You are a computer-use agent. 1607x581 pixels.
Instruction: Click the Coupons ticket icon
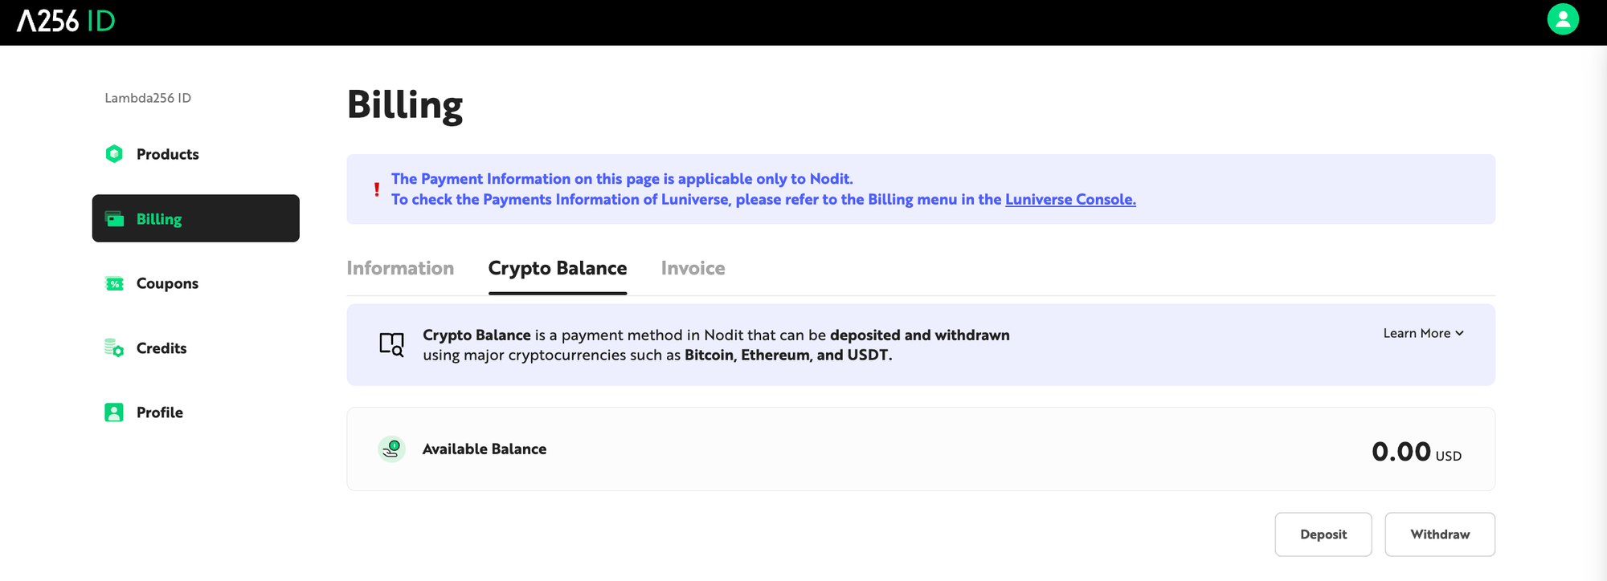tap(114, 284)
